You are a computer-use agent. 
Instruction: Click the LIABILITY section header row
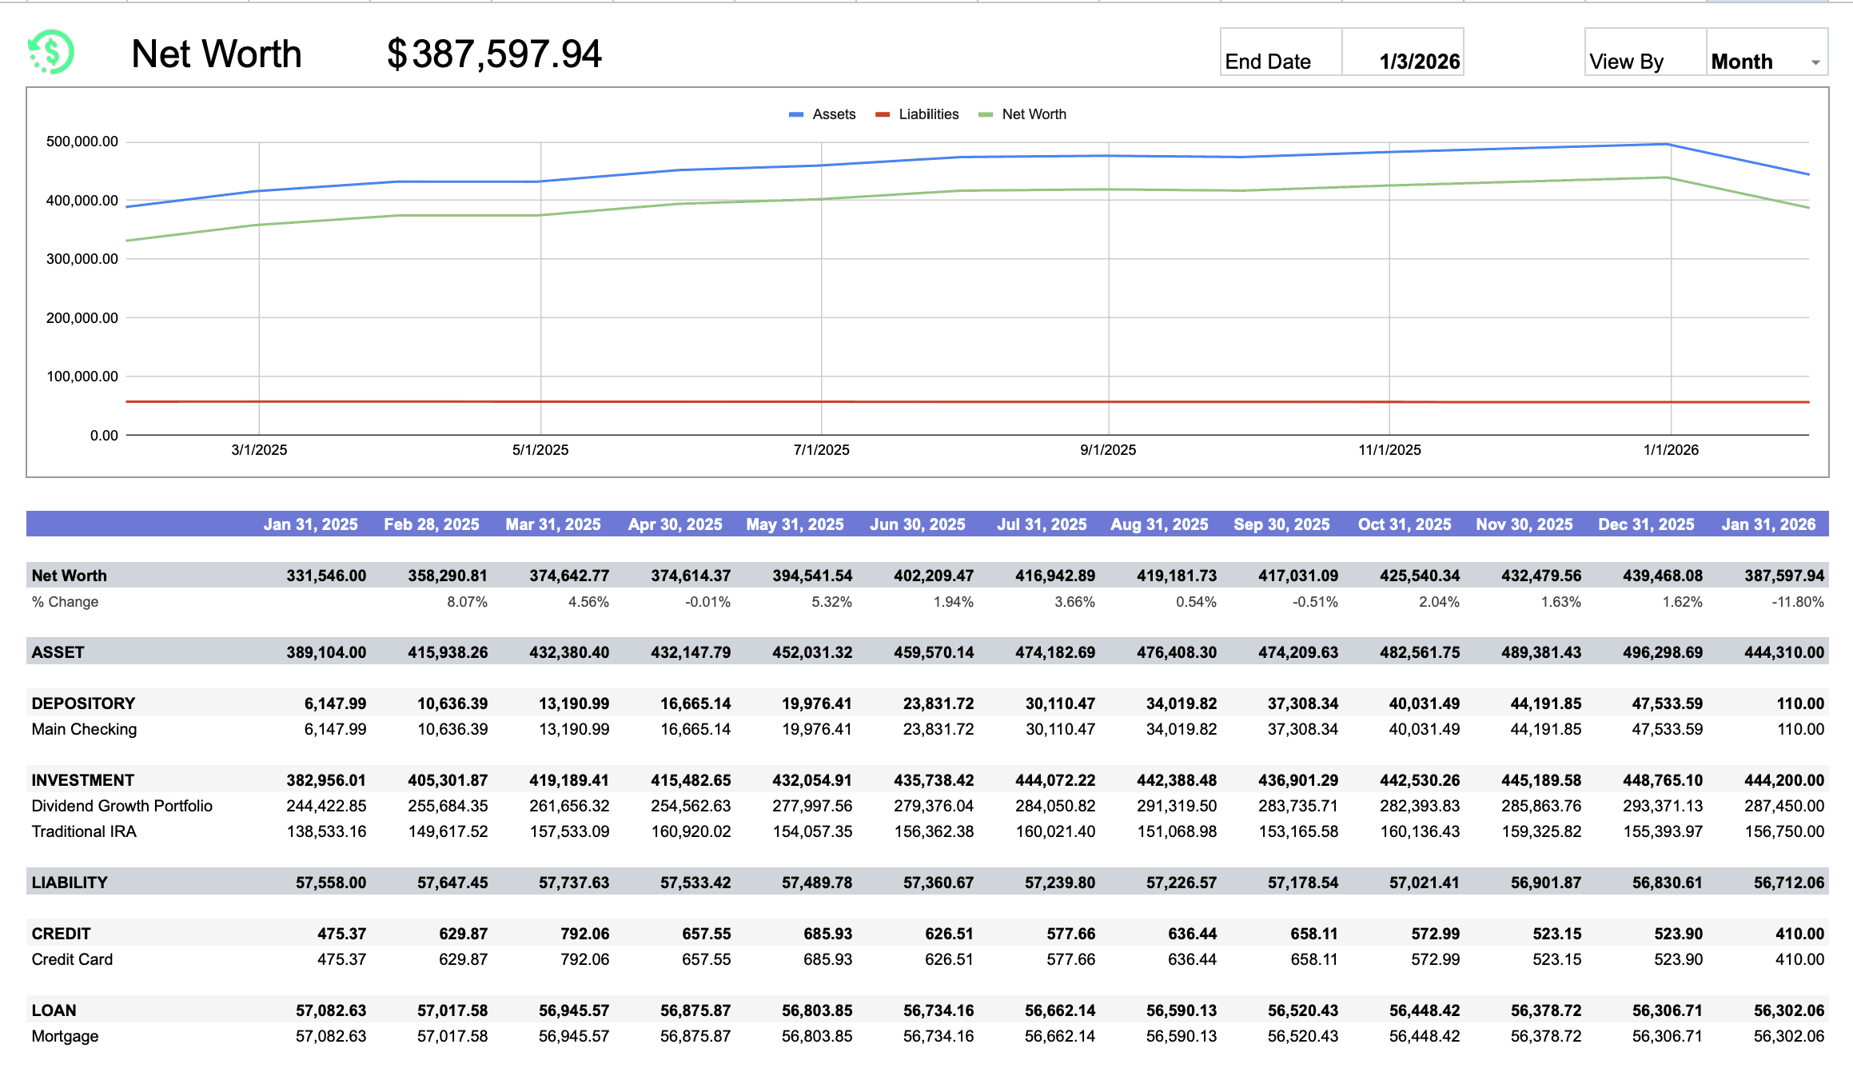coord(69,882)
